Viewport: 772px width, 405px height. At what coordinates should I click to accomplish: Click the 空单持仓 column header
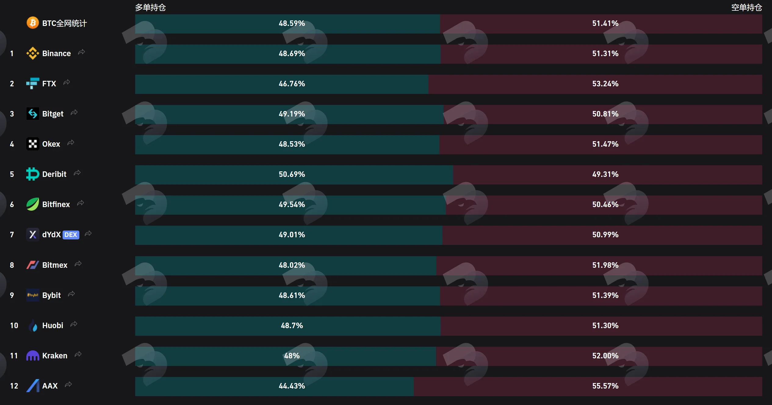click(x=747, y=7)
